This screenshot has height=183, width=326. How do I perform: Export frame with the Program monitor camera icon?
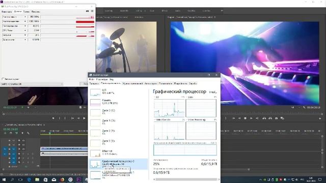pyautogui.click(x=276, y=118)
